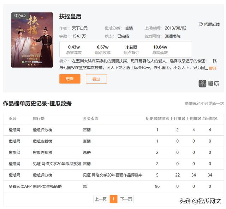The width and height of the screenshot is (226, 209).
Task: Click 多看阅读APP platform cell
Action: [20, 186]
